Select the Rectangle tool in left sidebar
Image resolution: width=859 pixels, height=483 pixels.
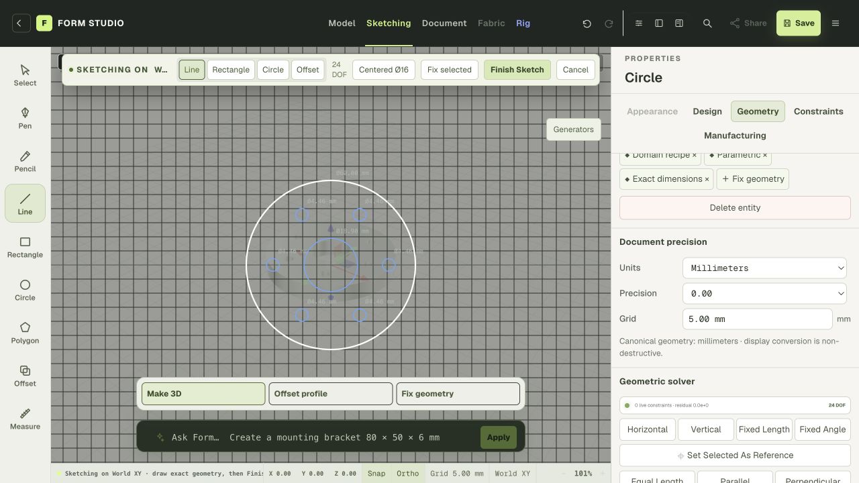25,246
